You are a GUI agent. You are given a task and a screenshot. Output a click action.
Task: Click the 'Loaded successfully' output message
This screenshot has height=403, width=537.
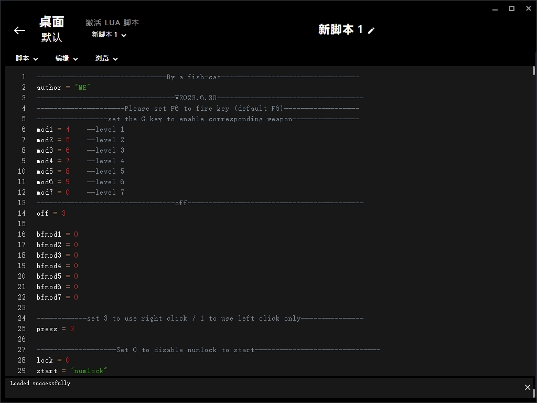(x=40, y=384)
